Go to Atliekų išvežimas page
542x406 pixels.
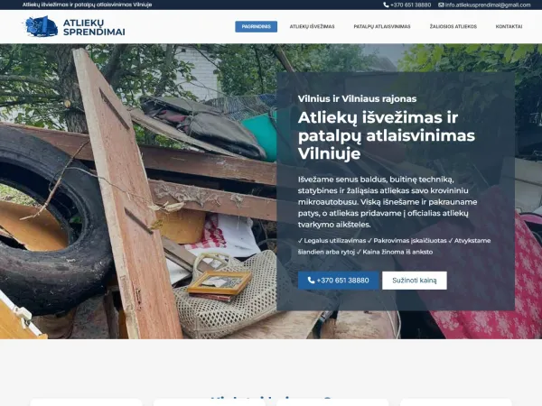point(312,26)
